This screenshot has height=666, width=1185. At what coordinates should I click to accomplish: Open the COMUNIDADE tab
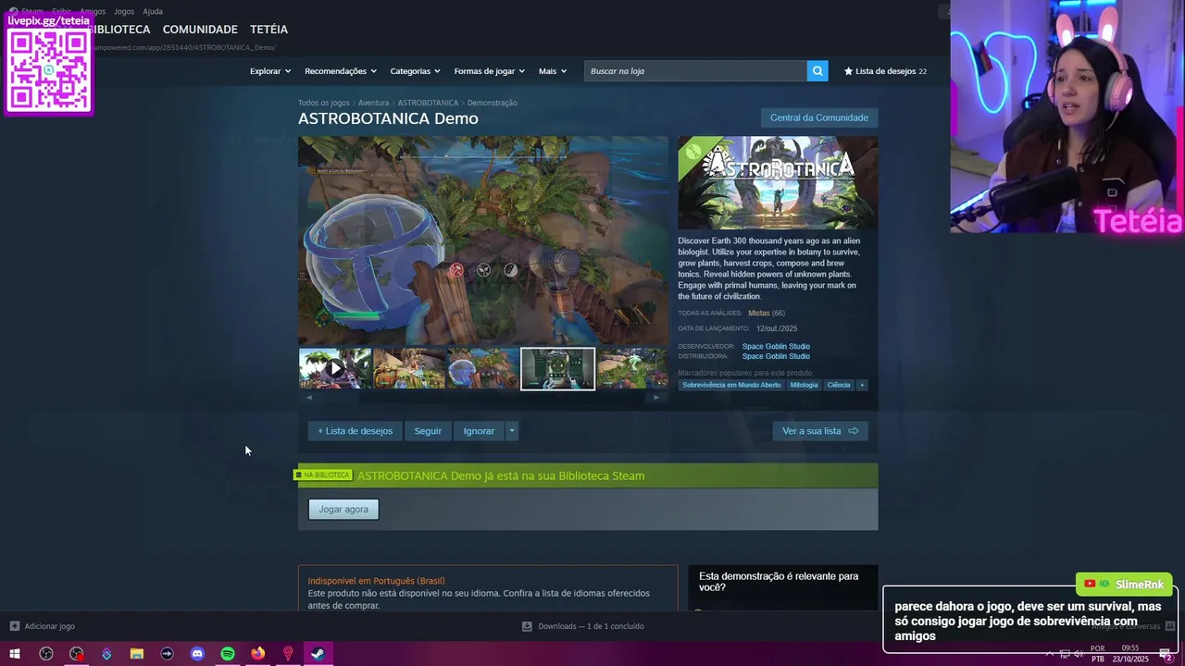200,30
